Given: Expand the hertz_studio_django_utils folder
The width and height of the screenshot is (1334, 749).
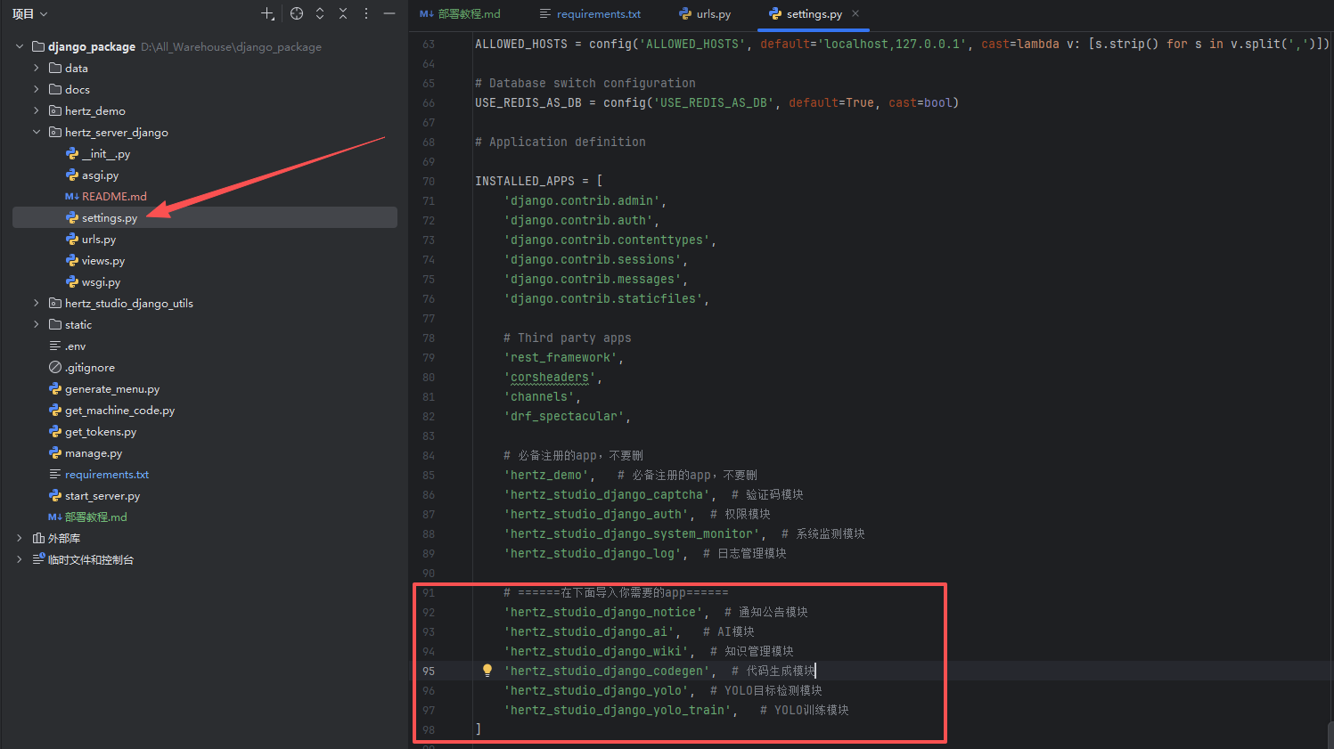Looking at the screenshot, I should tap(37, 304).
